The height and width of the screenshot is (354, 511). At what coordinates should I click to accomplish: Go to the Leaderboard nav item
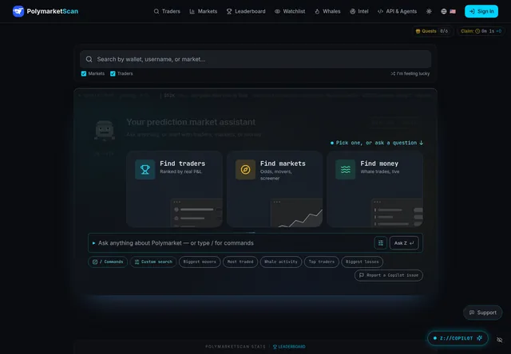[246, 11]
